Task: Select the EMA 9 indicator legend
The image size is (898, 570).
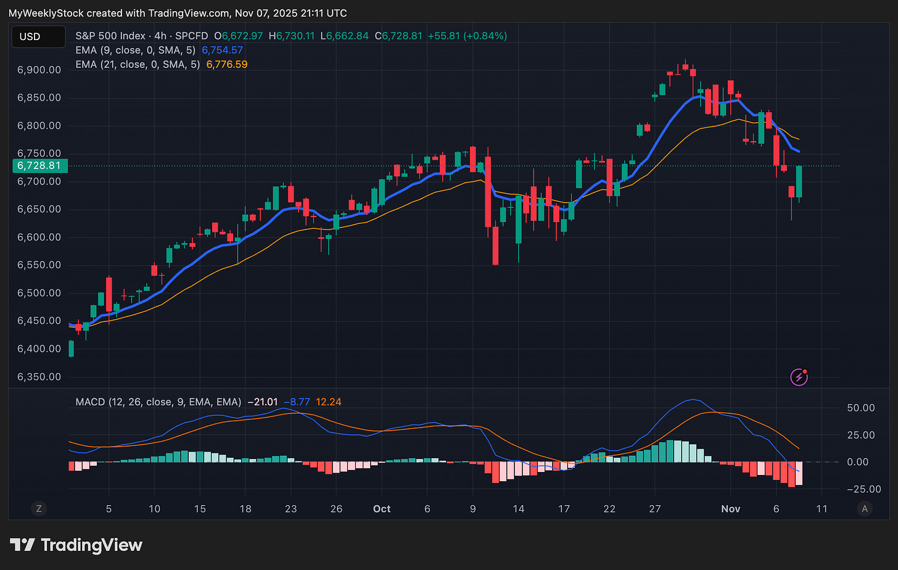Action: 135,50
